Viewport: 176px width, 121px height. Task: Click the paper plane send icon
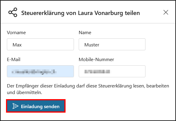pyautogui.click(x=15, y=106)
